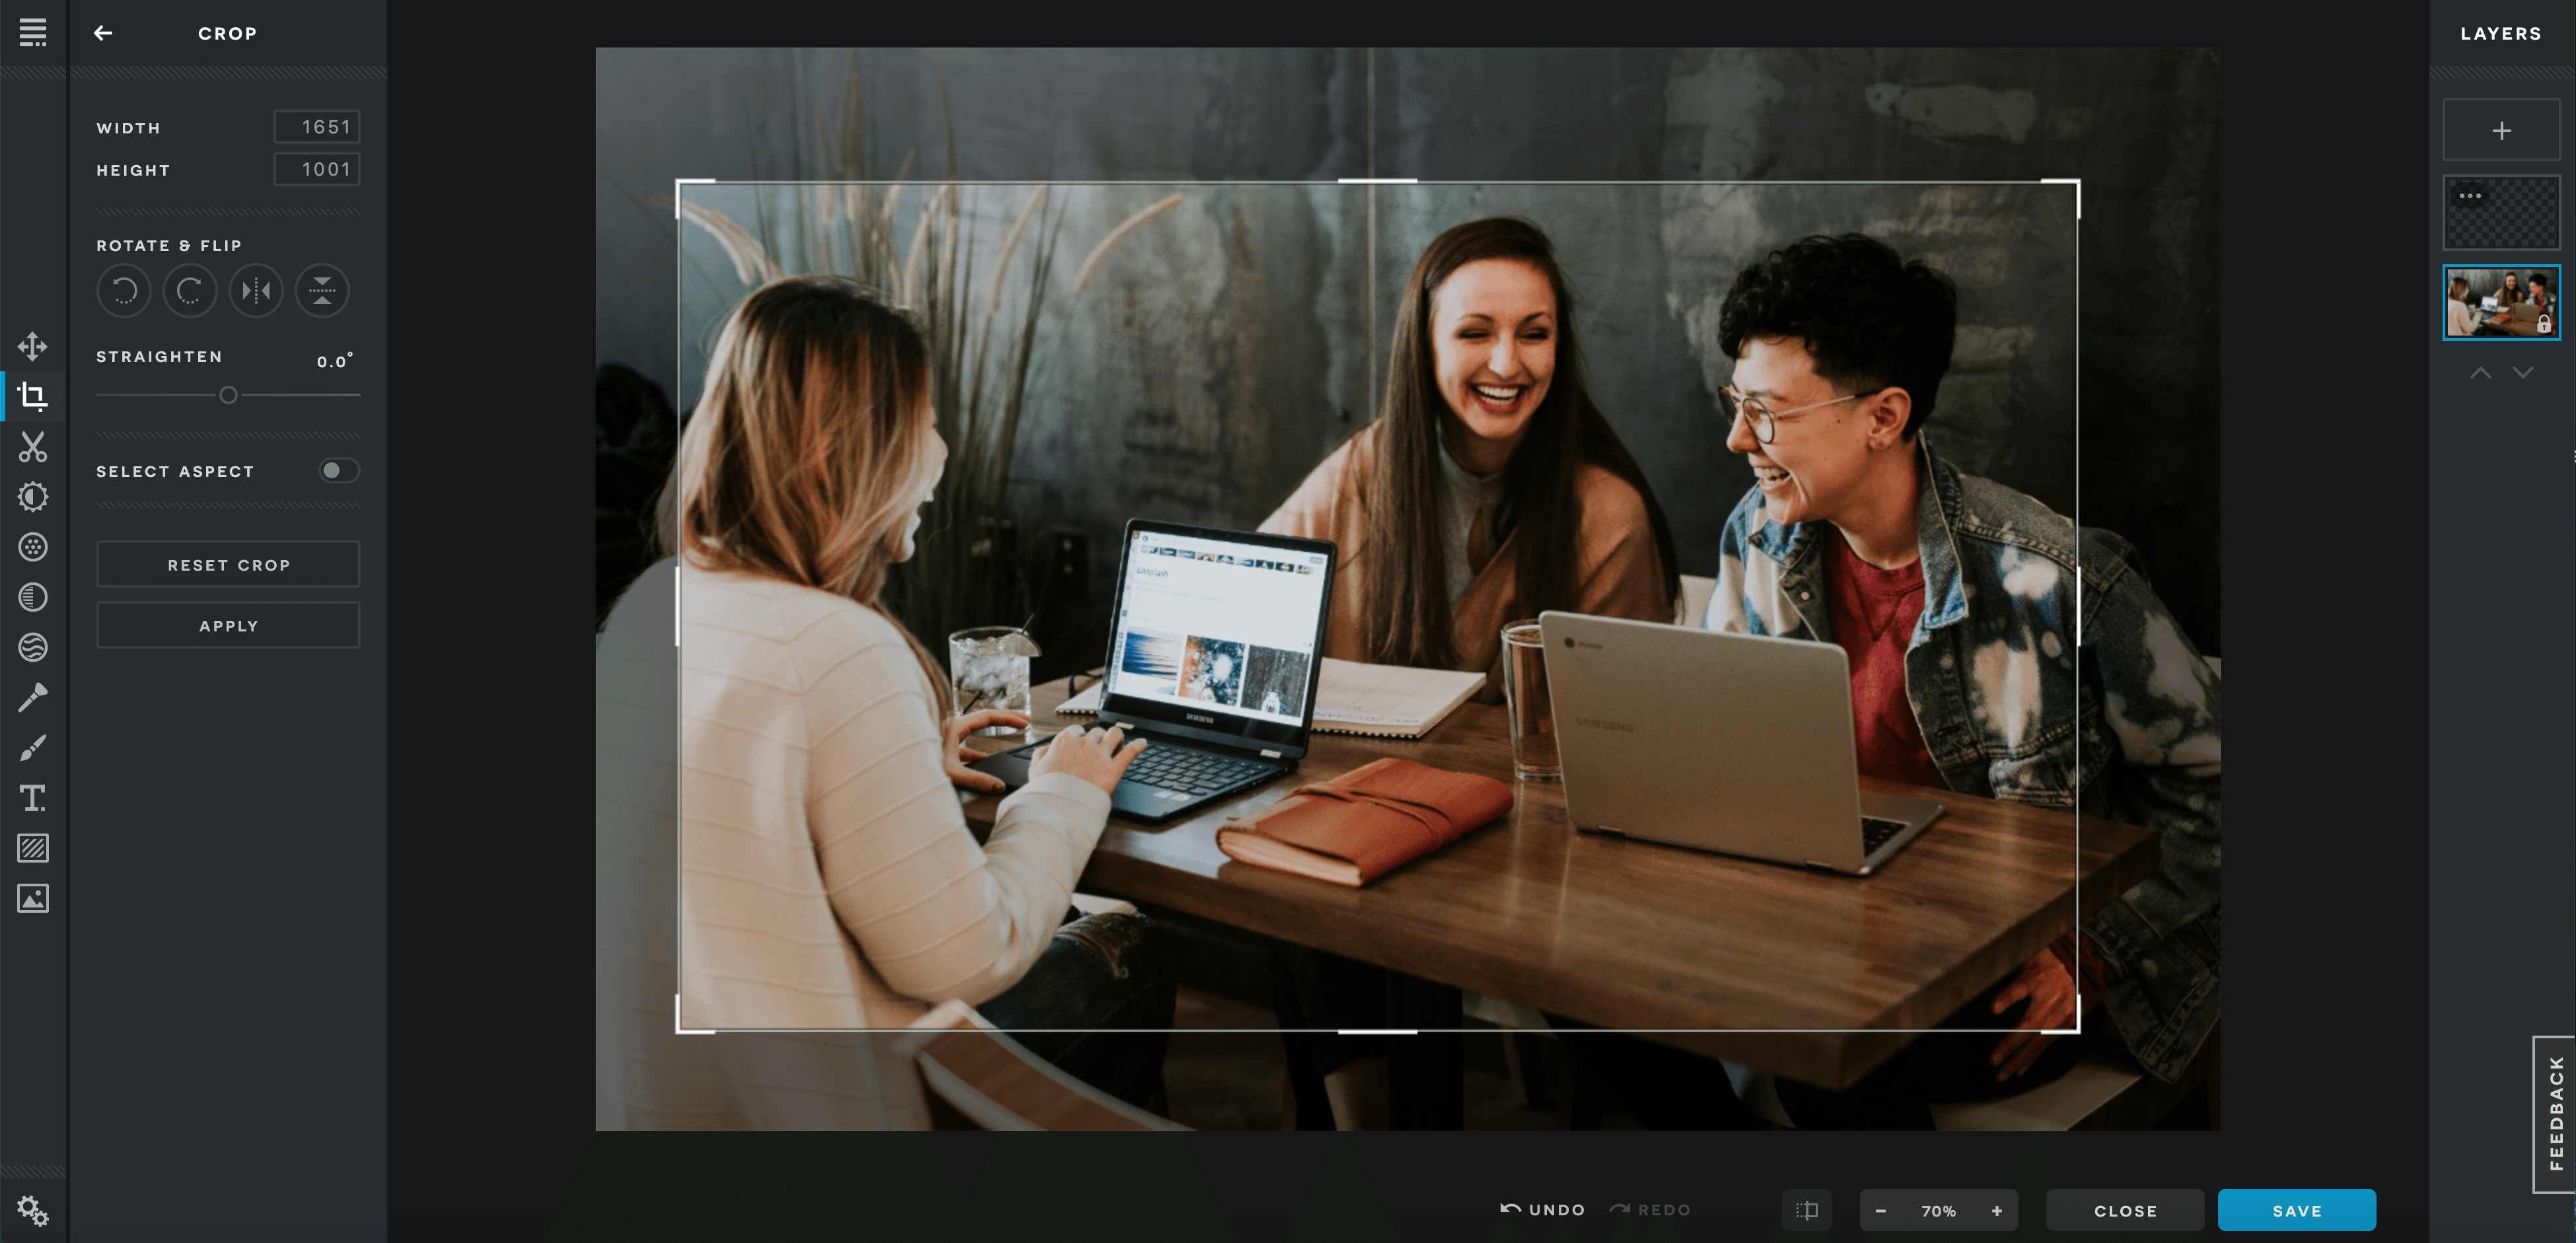
Task: Open layer chevron up arrow
Action: coord(2481,373)
